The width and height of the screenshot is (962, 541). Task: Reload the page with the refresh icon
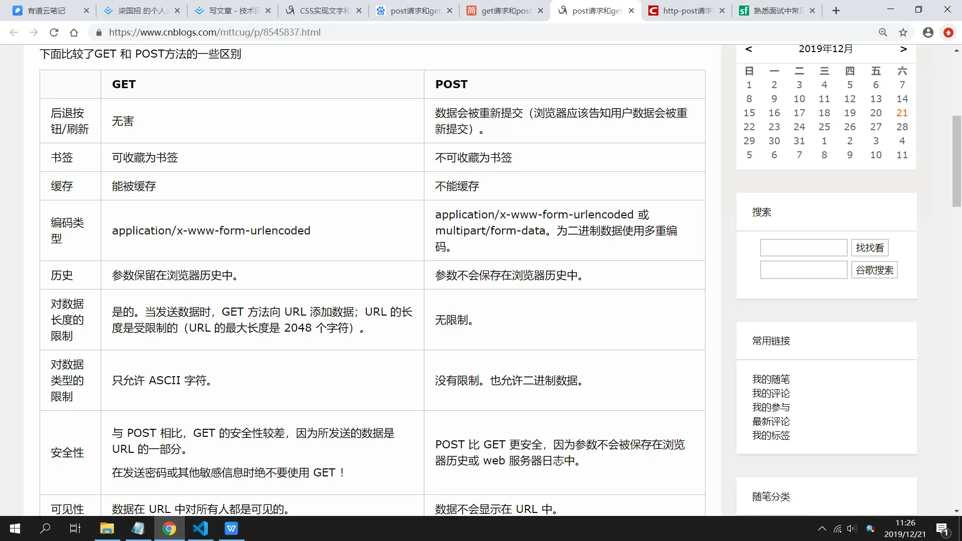coord(54,33)
